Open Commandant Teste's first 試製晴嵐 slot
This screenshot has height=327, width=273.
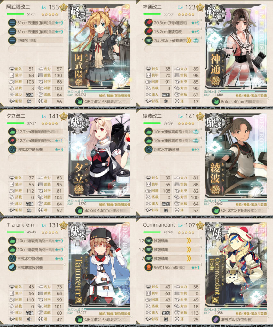tap(172, 241)
